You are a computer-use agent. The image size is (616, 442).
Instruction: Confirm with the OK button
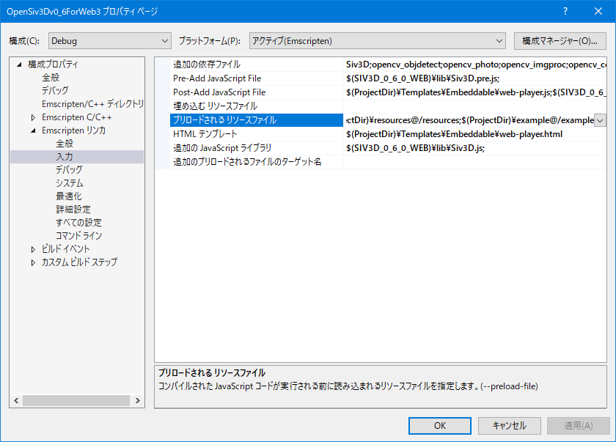pos(439,426)
